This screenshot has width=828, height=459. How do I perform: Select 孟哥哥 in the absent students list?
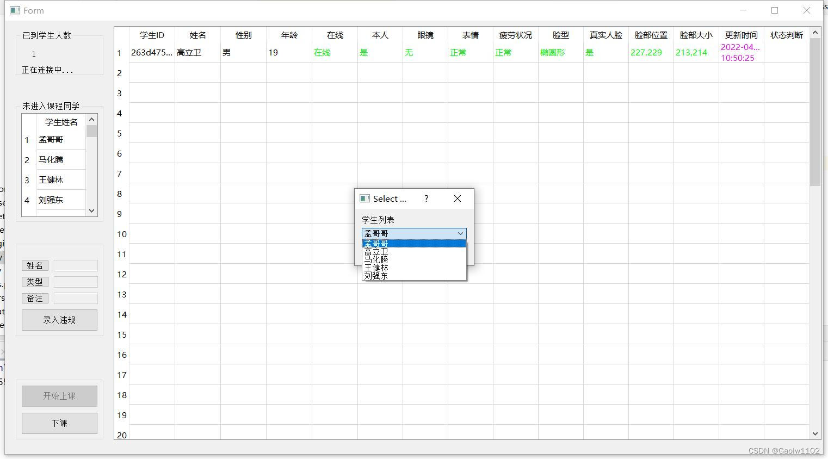pos(61,140)
